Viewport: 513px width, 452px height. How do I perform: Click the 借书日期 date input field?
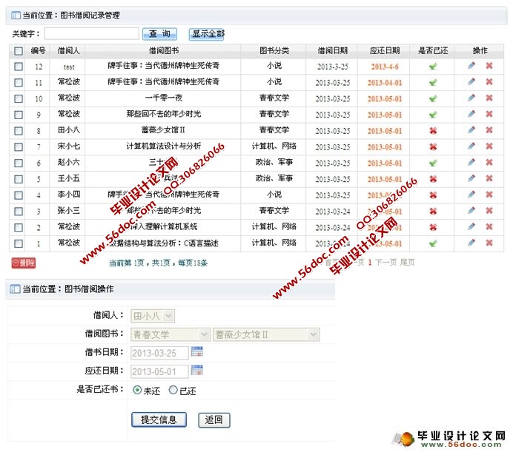159,353
